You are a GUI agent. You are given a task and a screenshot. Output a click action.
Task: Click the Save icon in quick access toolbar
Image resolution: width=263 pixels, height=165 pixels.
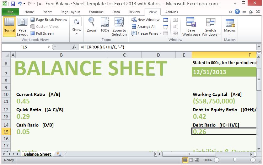click(x=13, y=4)
